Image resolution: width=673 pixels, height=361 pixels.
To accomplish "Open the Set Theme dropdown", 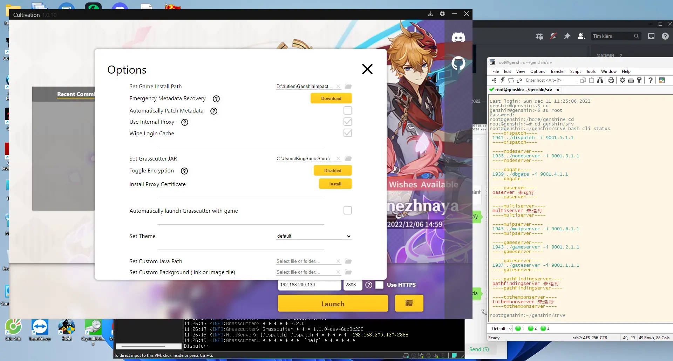I will click(314, 236).
